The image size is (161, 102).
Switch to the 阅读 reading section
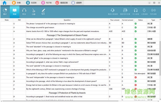tap(15, 12)
